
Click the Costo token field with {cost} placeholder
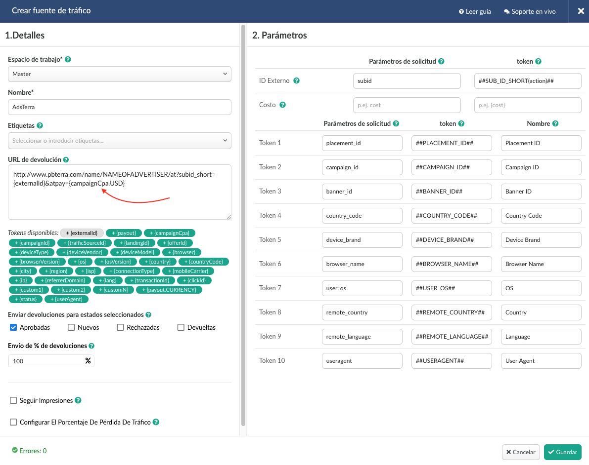(528, 105)
